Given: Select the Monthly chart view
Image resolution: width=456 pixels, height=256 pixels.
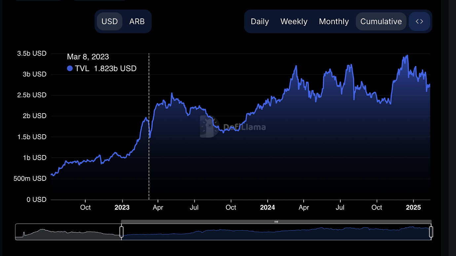Looking at the screenshot, I should point(334,21).
